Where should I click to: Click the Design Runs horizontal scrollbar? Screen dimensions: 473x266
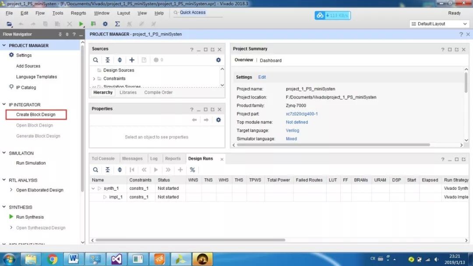coord(190,240)
